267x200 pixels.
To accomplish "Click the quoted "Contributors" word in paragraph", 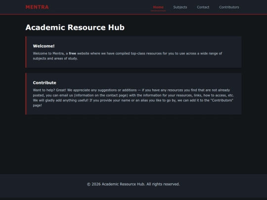I will click(222, 100).
